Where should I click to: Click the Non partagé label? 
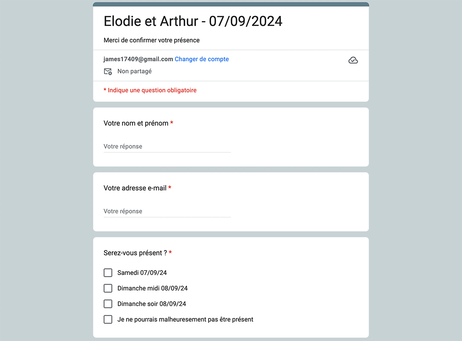tap(134, 71)
